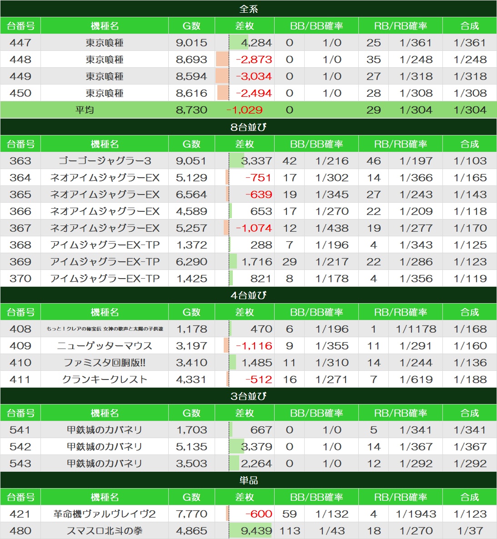
Task: Click the BB count 42 in row 363
Action: [x=290, y=160]
